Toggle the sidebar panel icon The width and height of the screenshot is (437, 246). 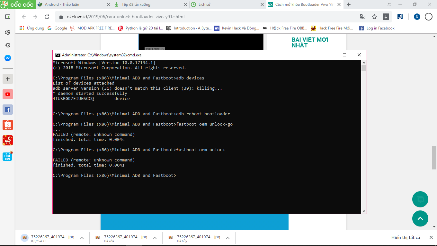pyautogui.click(x=8, y=17)
